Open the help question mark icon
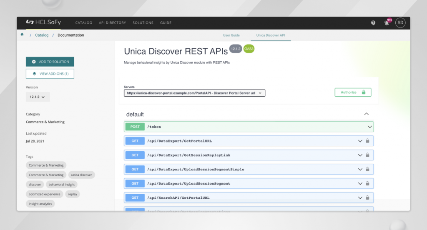The image size is (427, 230). (x=373, y=23)
